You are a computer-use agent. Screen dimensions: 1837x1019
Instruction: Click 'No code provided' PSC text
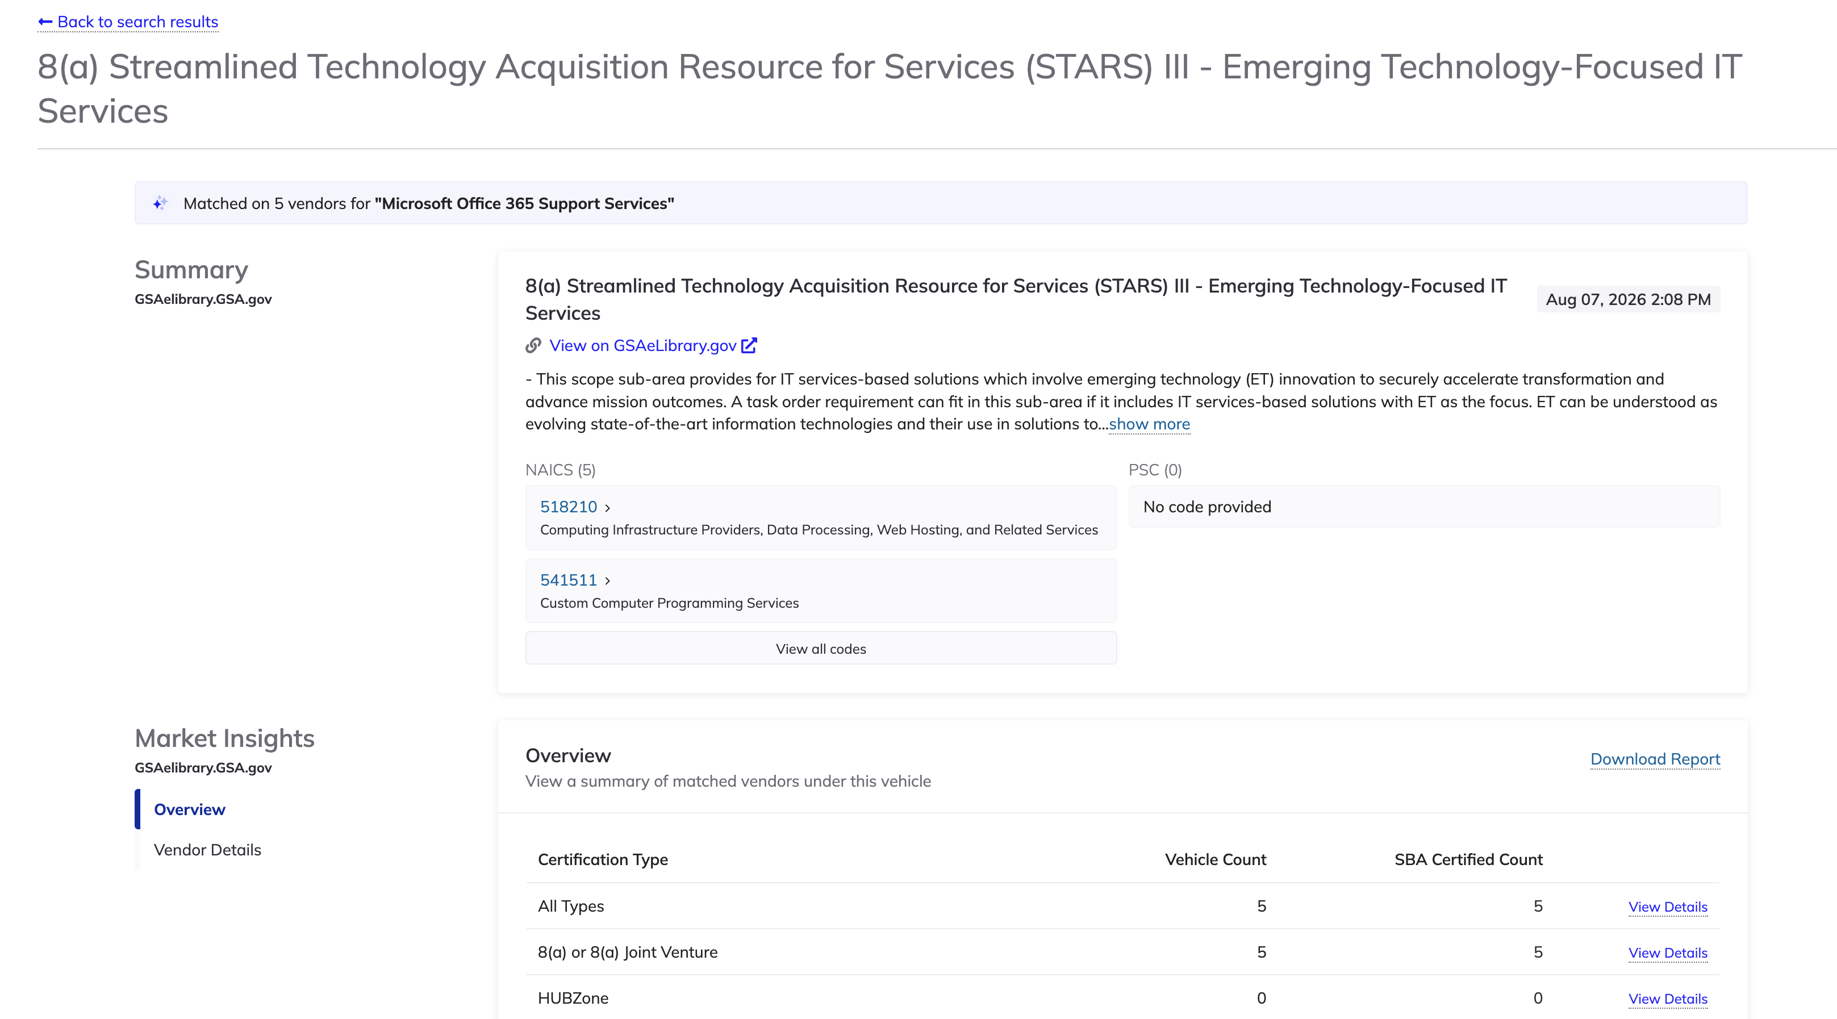1207,507
